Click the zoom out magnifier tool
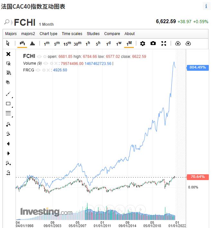The height and width of the screenshot is (228, 212). pos(8,134)
